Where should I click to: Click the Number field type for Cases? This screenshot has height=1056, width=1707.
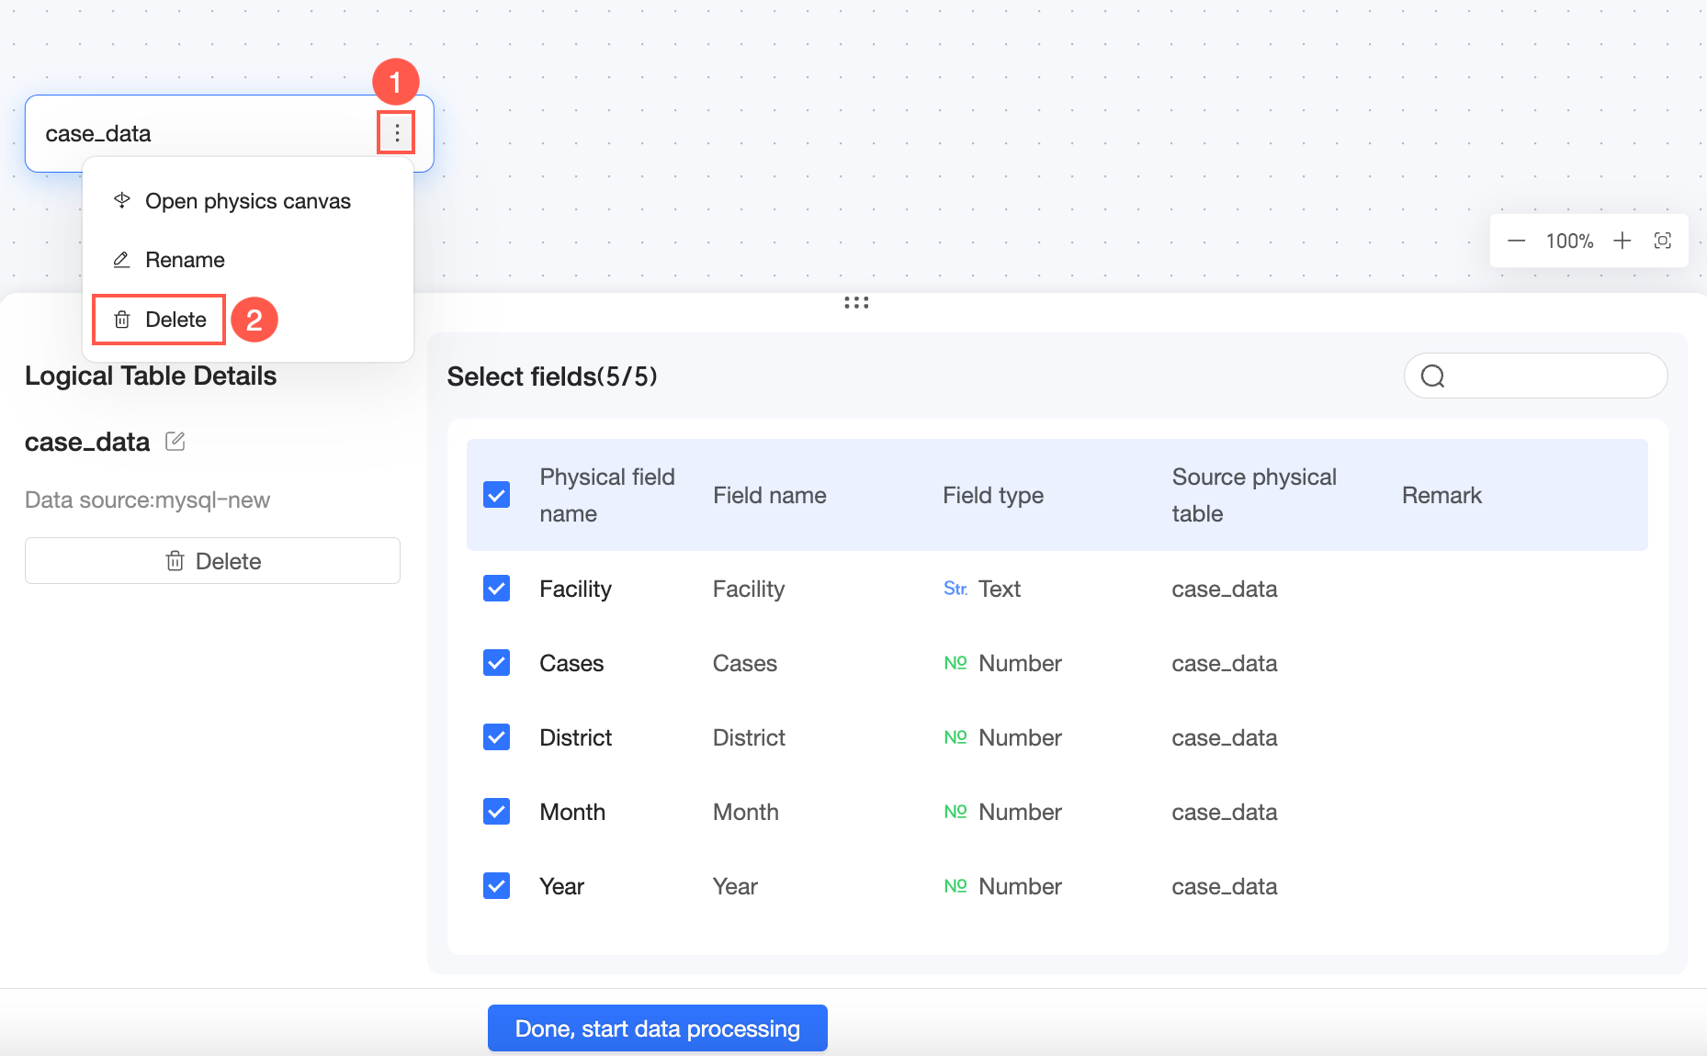[x=1020, y=663]
